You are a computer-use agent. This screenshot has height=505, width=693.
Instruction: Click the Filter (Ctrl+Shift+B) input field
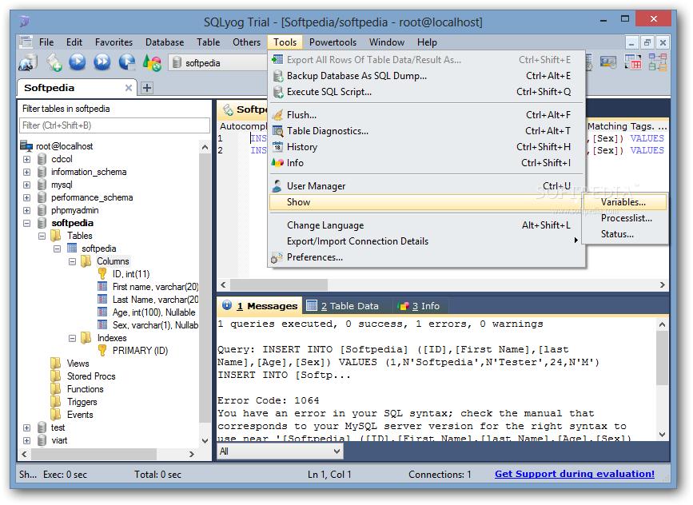coord(114,125)
